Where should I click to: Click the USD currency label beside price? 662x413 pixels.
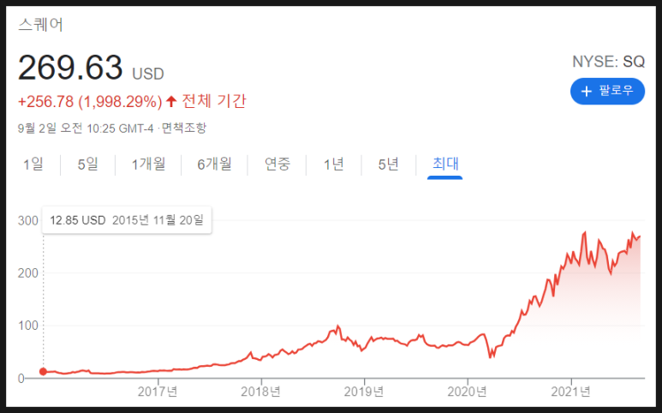(148, 74)
